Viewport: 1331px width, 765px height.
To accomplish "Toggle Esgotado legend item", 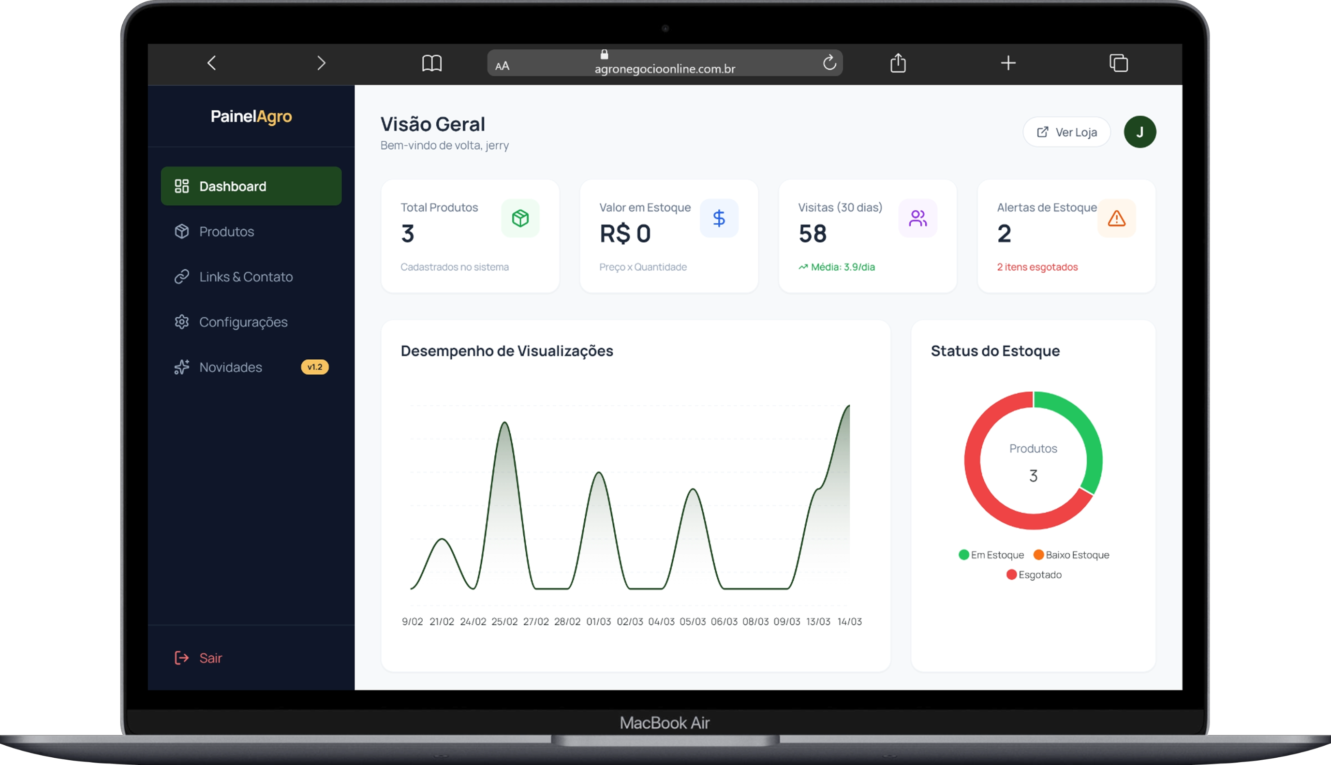I will (1034, 575).
